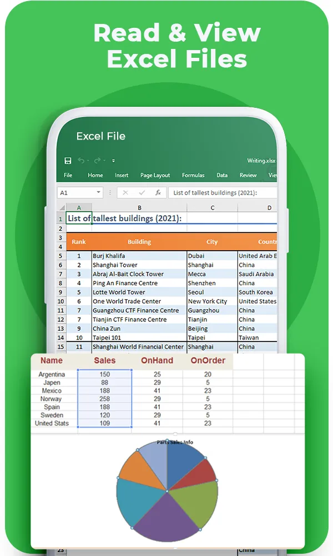The height and width of the screenshot is (556, 333).
Task: Click the green pie chart slice
Action: pos(196,502)
